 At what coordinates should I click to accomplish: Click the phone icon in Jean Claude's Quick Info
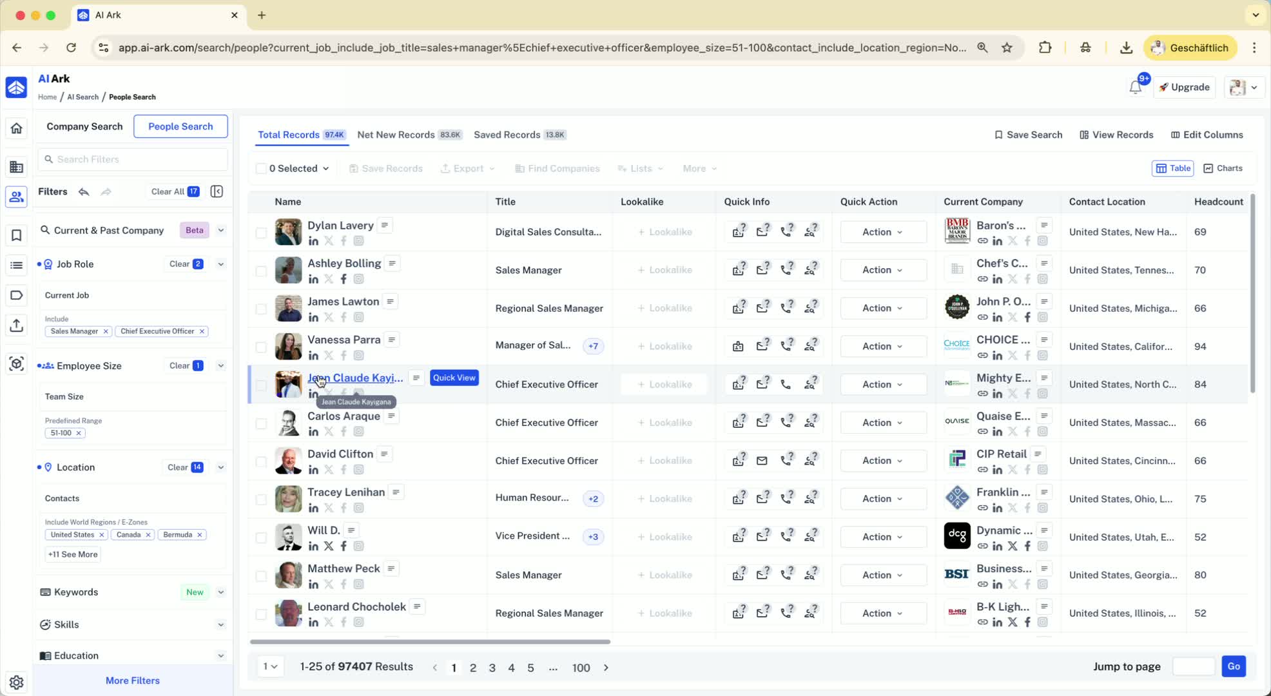click(x=786, y=385)
